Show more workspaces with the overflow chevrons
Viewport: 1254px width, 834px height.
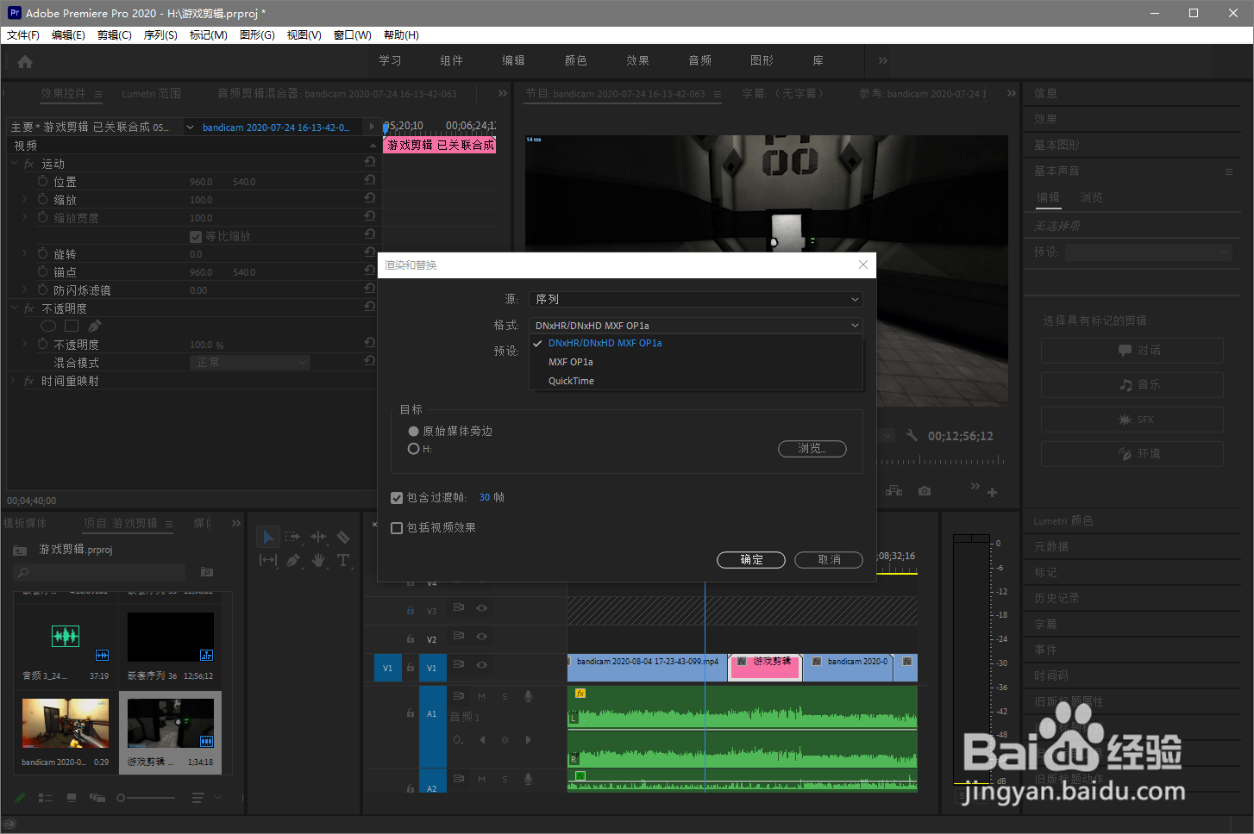point(882,60)
